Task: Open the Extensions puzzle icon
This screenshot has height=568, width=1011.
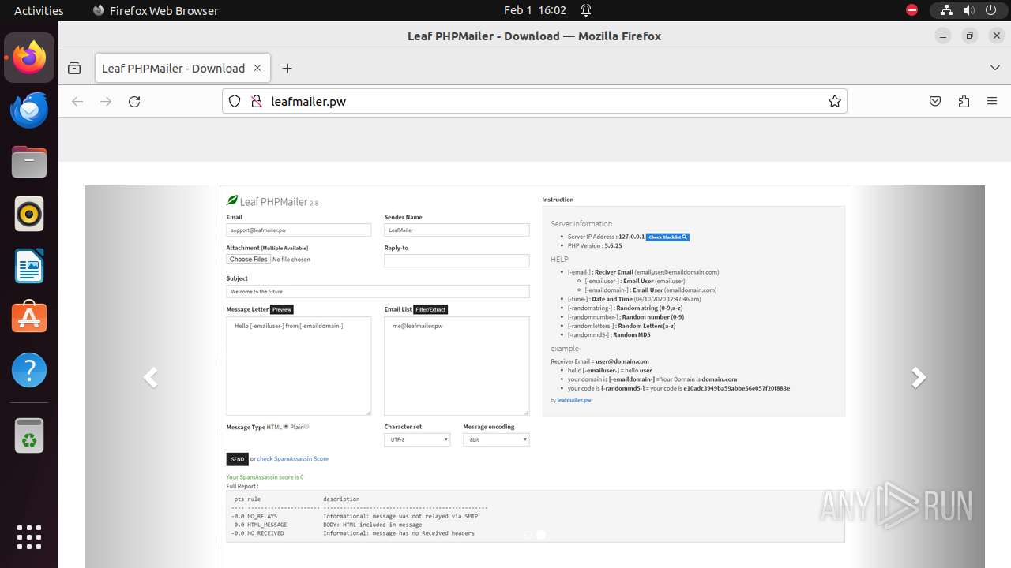Action: 964,101
